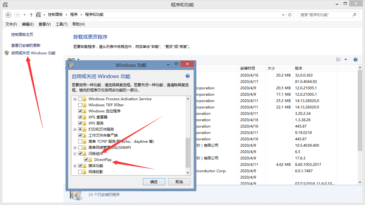
Task: Open the 文件(F) menu
Action: pyautogui.click(x=11, y=24)
